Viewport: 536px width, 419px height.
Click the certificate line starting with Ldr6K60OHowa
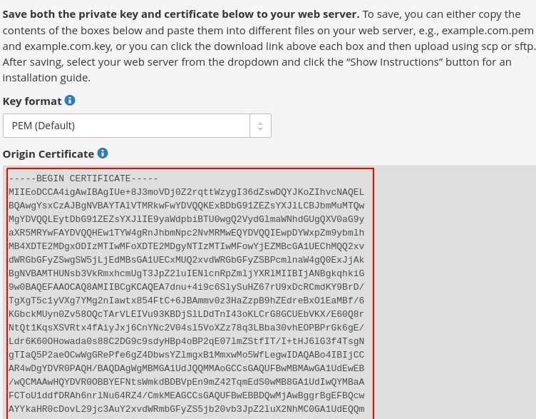coord(187,341)
